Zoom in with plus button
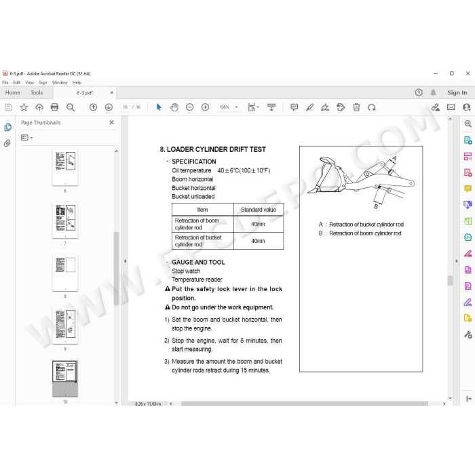475x475 pixels. 205,107
